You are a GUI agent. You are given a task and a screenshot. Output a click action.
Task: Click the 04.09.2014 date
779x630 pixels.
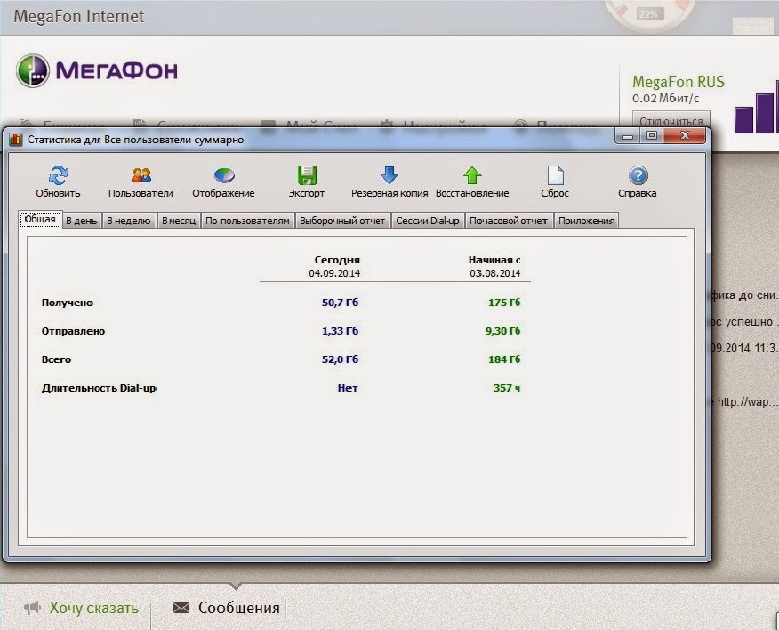pyautogui.click(x=334, y=273)
